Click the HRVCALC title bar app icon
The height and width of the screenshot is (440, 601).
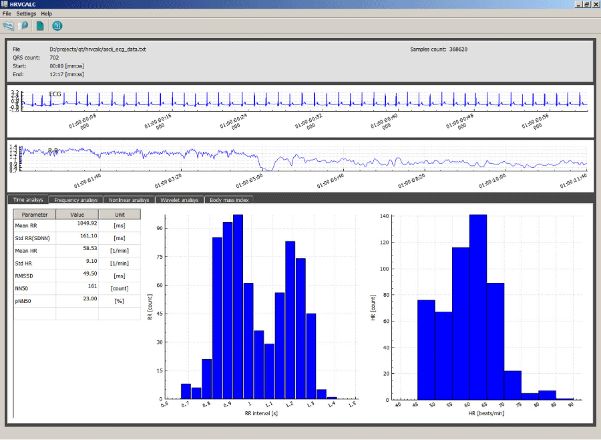5,4
